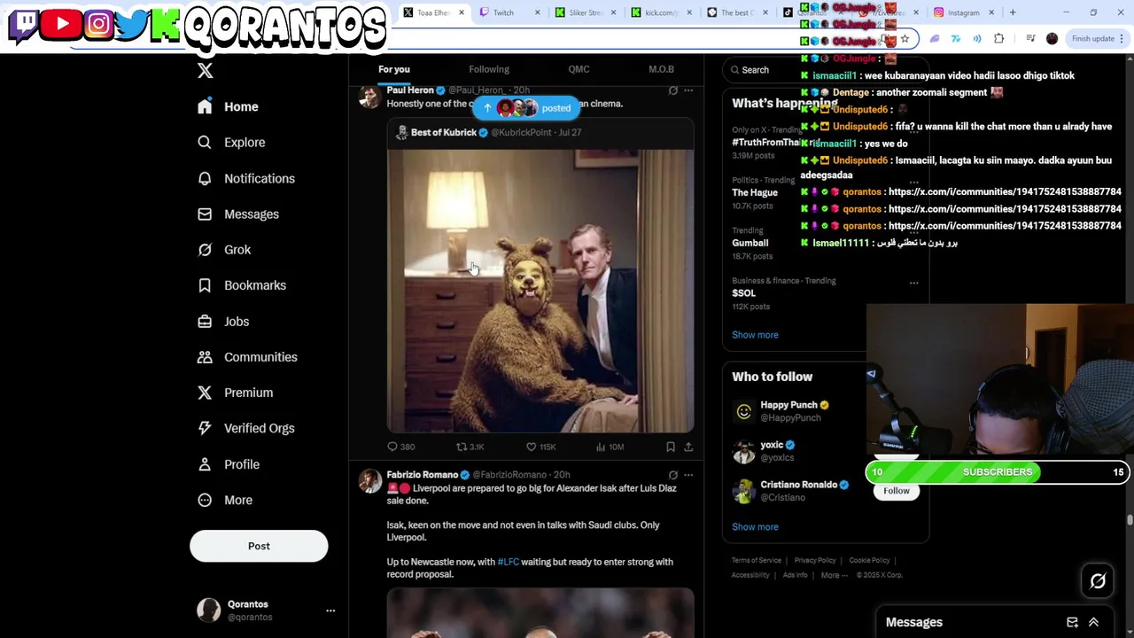Open the #LFC hashtag link
The height and width of the screenshot is (638, 1134).
[509, 562]
